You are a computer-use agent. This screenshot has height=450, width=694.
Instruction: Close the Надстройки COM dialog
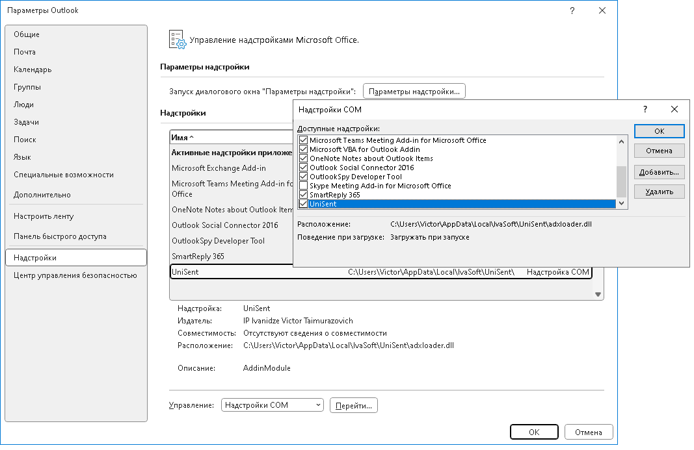tap(674, 109)
